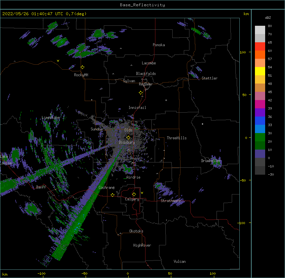Click the RedDeer city label
The width and height of the screenshot is (285, 278).
(145, 84)
